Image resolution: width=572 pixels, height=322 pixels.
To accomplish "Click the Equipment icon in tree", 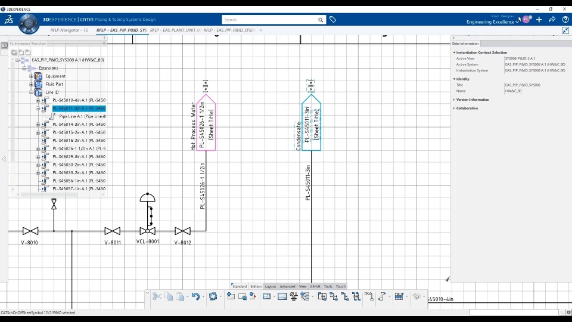I will pos(38,76).
